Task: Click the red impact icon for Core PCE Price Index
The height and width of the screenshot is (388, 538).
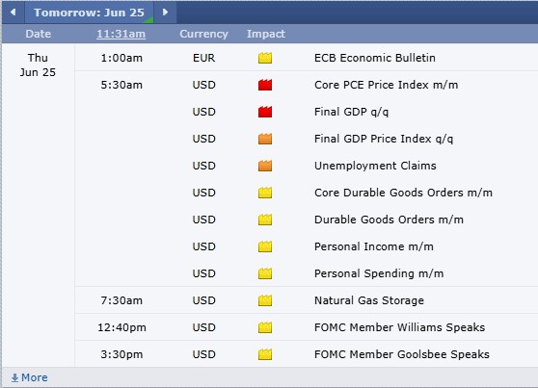Action: click(x=265, y=85)
